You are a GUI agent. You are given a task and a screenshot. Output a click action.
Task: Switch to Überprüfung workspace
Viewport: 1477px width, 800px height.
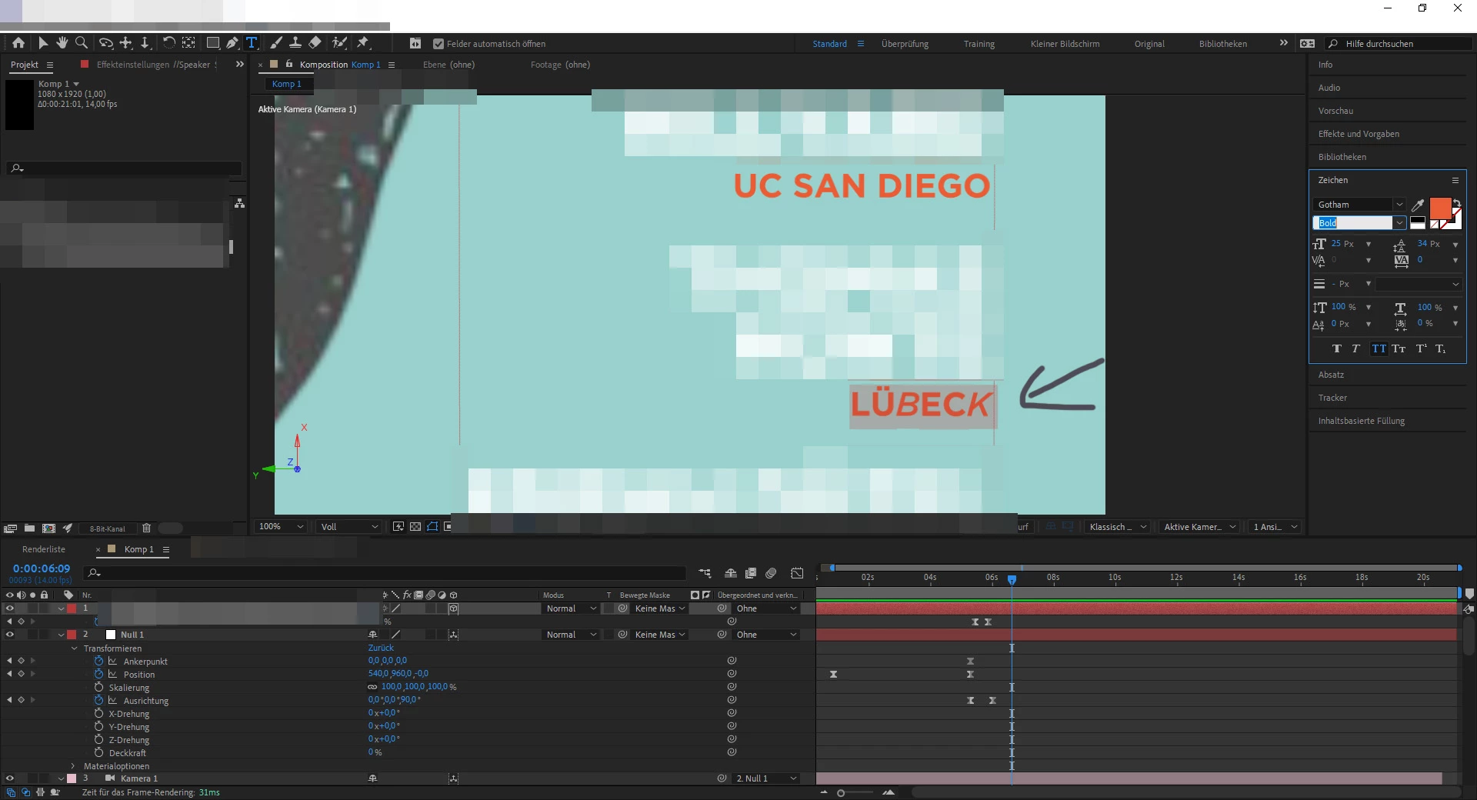click(x=905, y=44)
